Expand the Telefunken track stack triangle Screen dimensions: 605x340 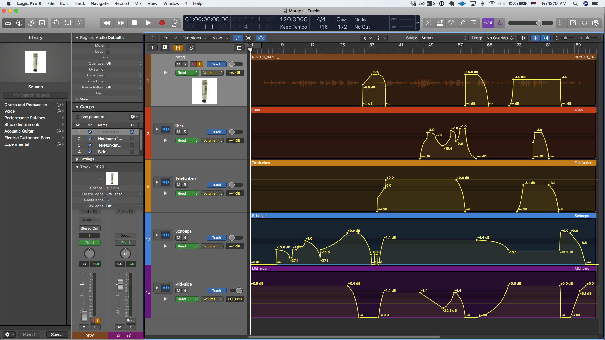(x=156, y=182)
